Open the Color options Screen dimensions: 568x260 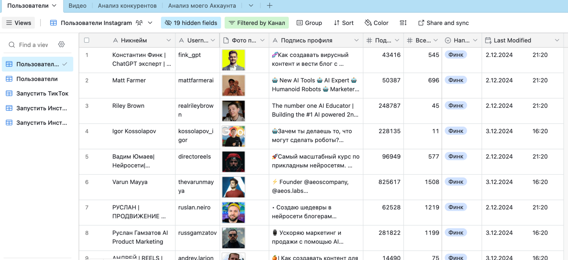click(x=377, y=23)
